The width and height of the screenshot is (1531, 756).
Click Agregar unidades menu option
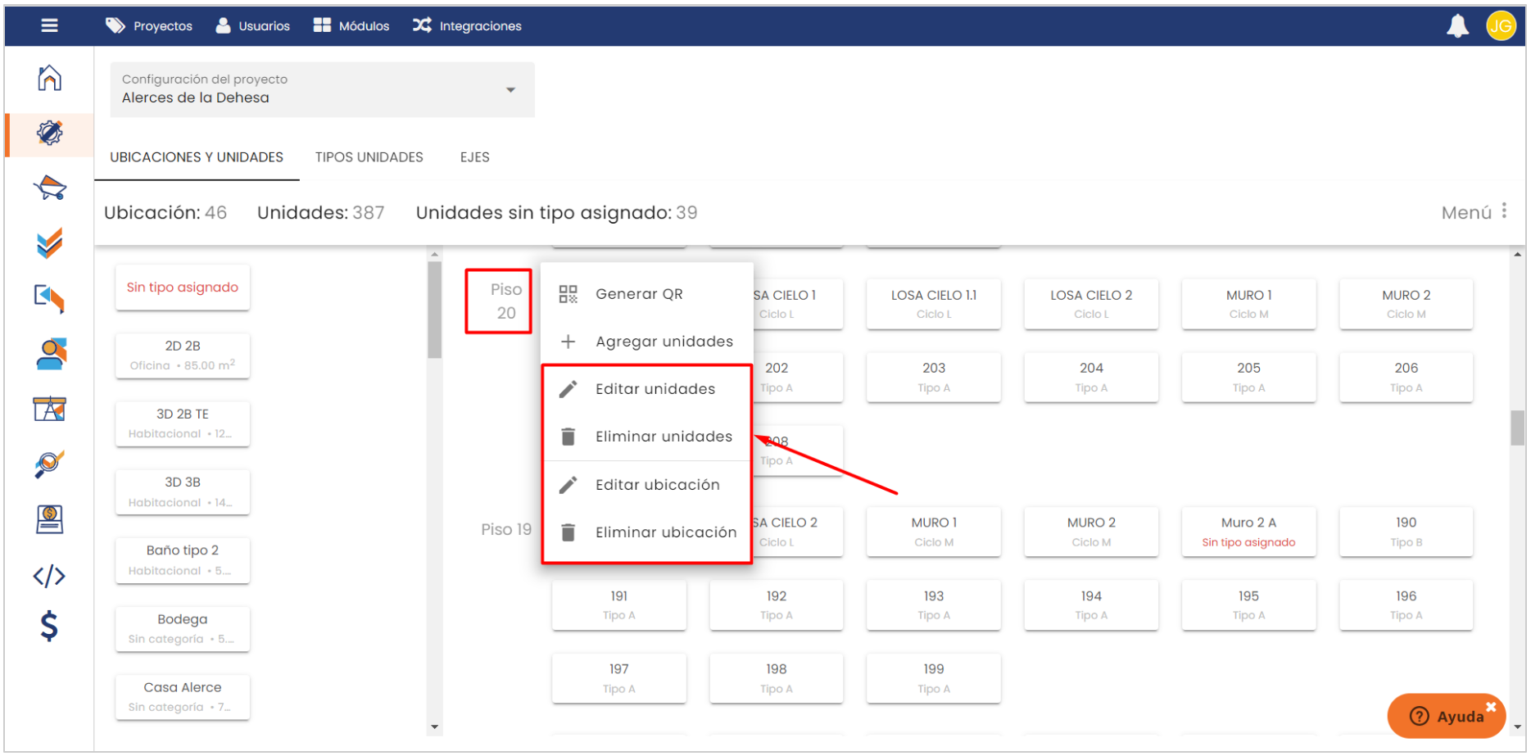[664, 342]
